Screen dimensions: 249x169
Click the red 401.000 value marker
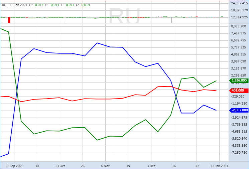(x=239, y=91)
